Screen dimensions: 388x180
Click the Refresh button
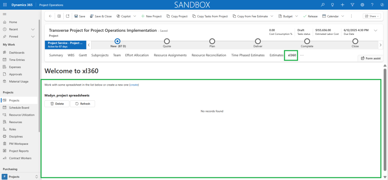(83, 104)
